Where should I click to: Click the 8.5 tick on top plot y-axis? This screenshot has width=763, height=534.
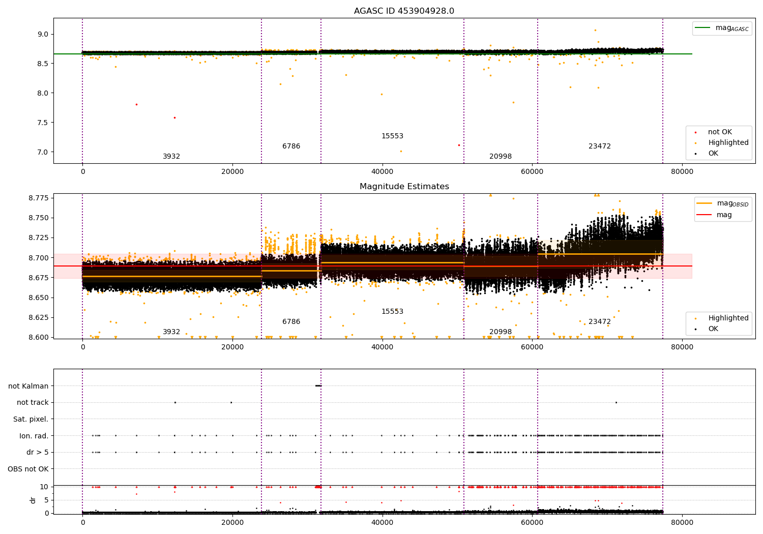click(42, 64)
